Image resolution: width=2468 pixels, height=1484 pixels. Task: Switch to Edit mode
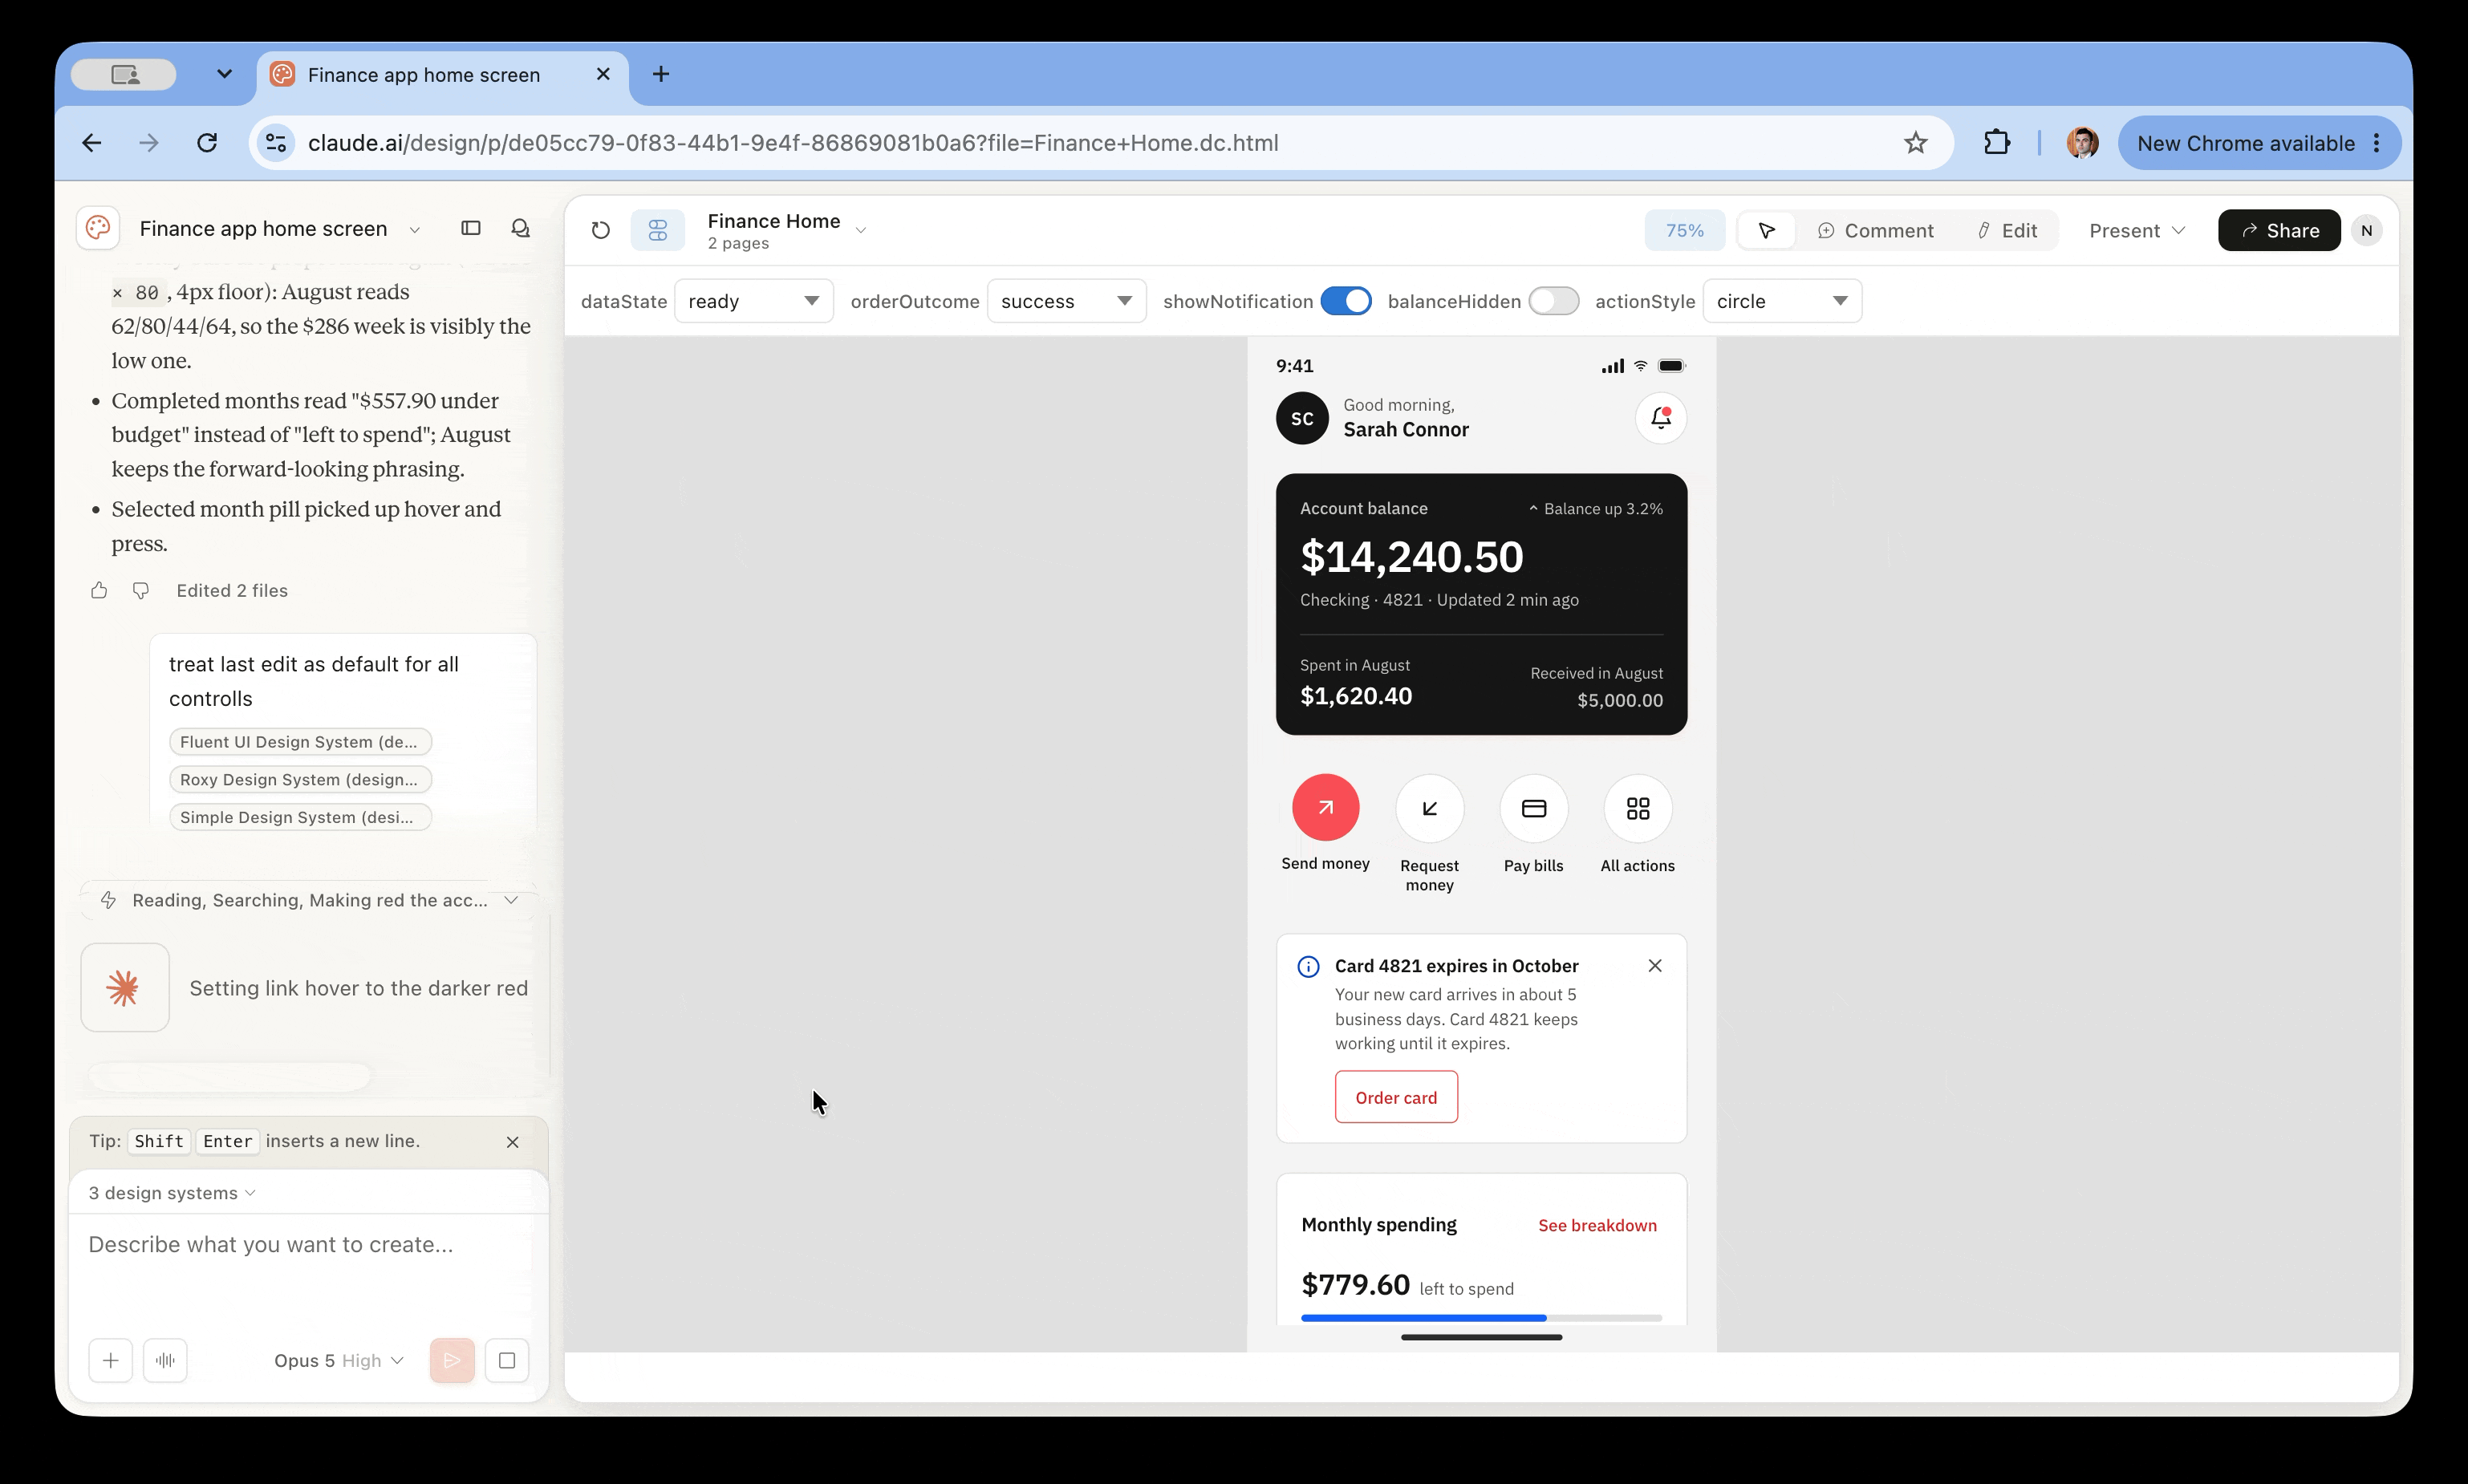tap(2007, 230)
